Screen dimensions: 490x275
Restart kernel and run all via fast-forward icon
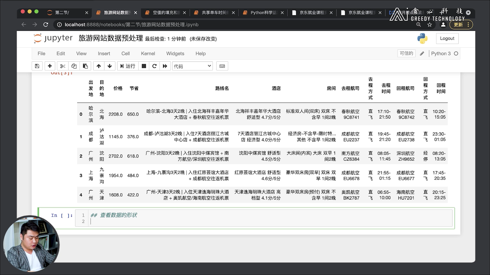(165, 66)
